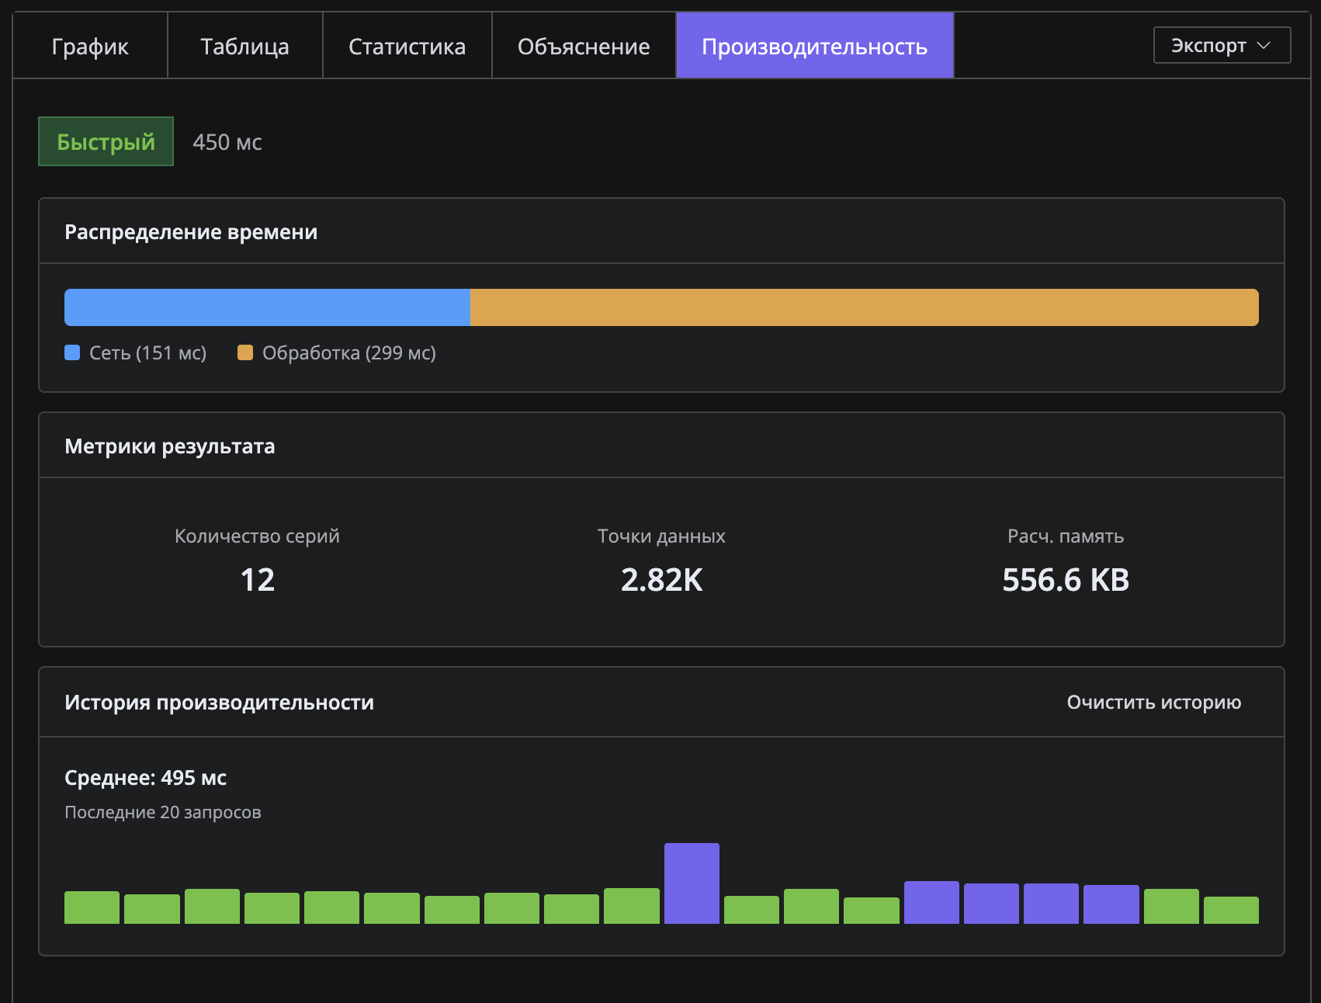Open the Объяснение tab

[x=584, y=47]
